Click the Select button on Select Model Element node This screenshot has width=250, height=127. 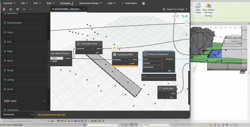coord(54,58)
